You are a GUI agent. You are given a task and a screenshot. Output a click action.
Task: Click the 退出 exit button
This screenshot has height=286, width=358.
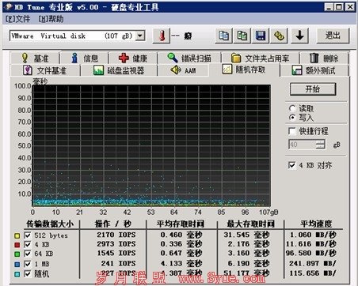click(x=333, y=36)
